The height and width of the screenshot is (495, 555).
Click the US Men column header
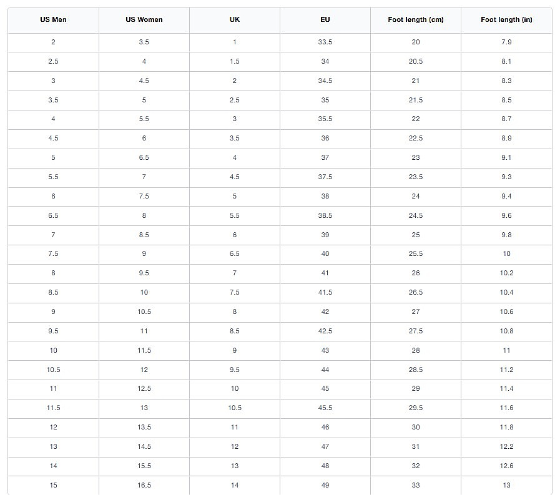coord(53,19)
